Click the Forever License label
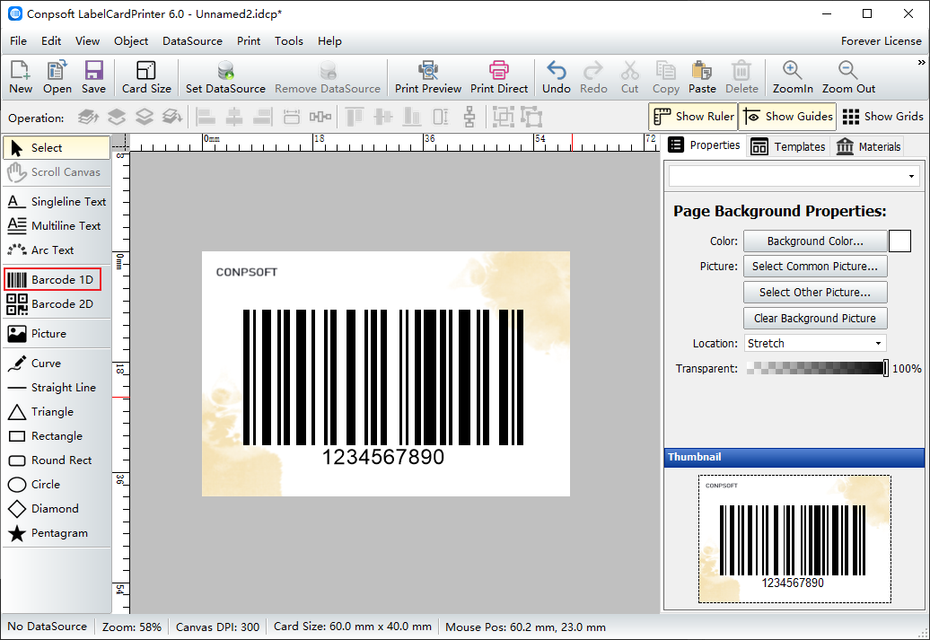 click(x=881, y=41)
